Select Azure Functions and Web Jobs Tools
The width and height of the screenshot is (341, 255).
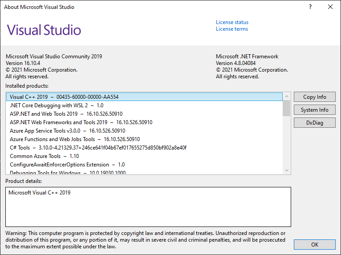pyautogui.click(x=144, y=139)
